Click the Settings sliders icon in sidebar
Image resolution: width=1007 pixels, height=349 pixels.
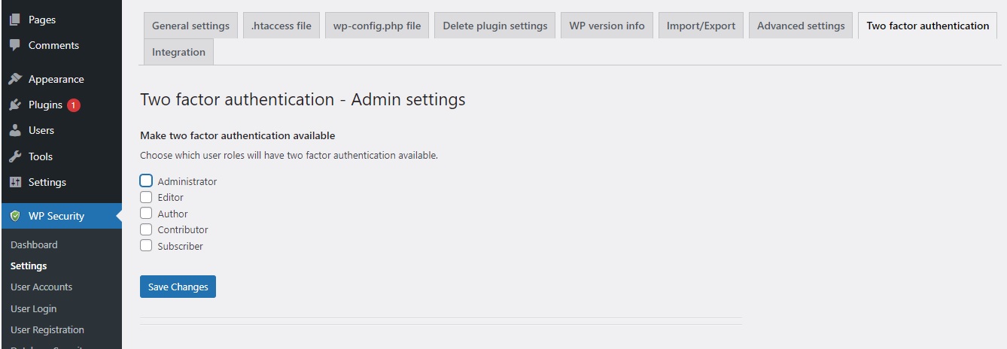coord(15,182)
